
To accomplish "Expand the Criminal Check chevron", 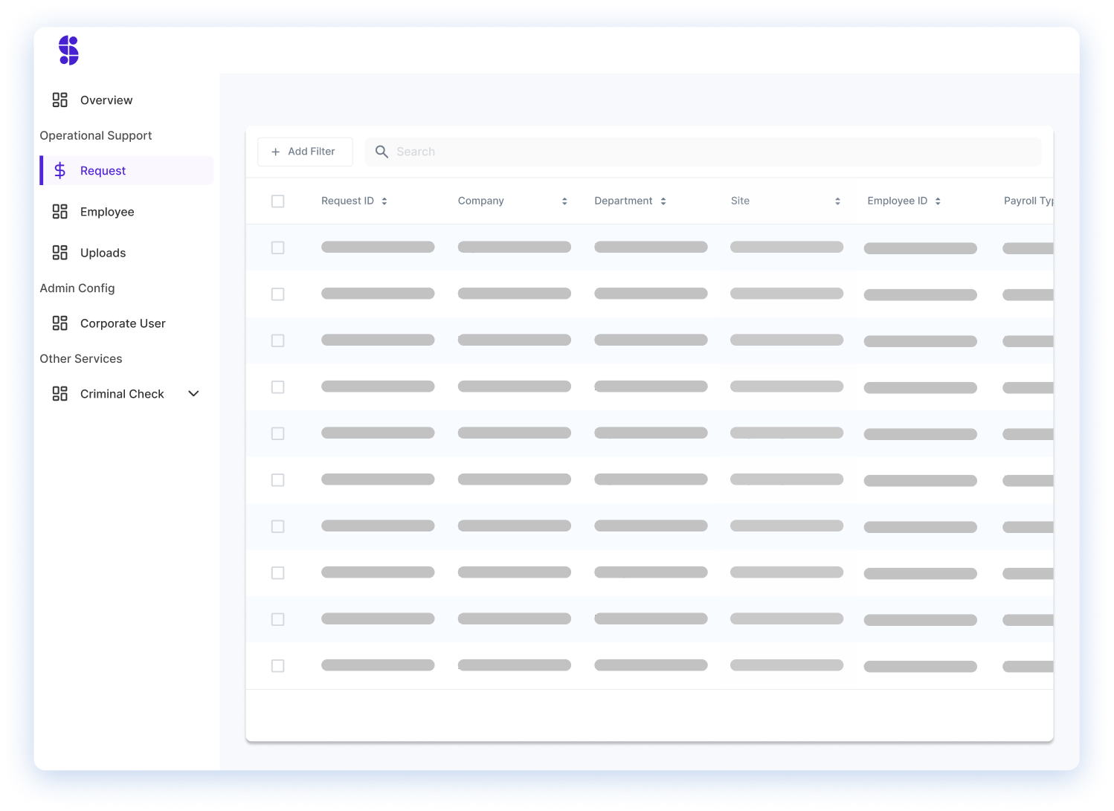I will point(193,394).
